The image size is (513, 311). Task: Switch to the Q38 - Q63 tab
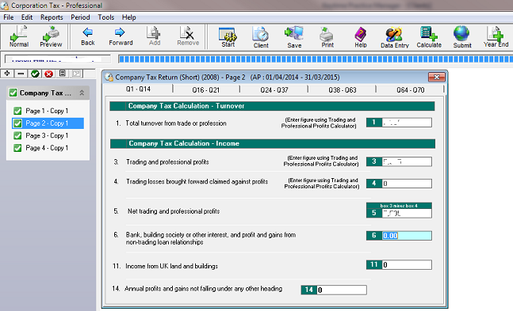click(343, 90)
